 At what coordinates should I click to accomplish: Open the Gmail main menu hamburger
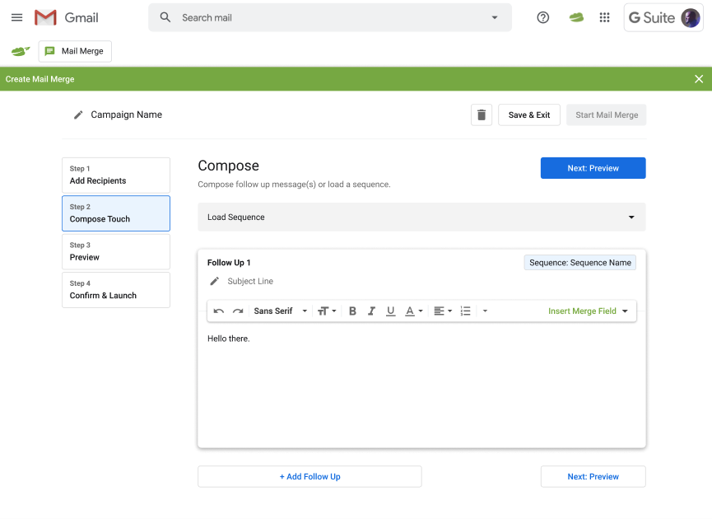16,17
